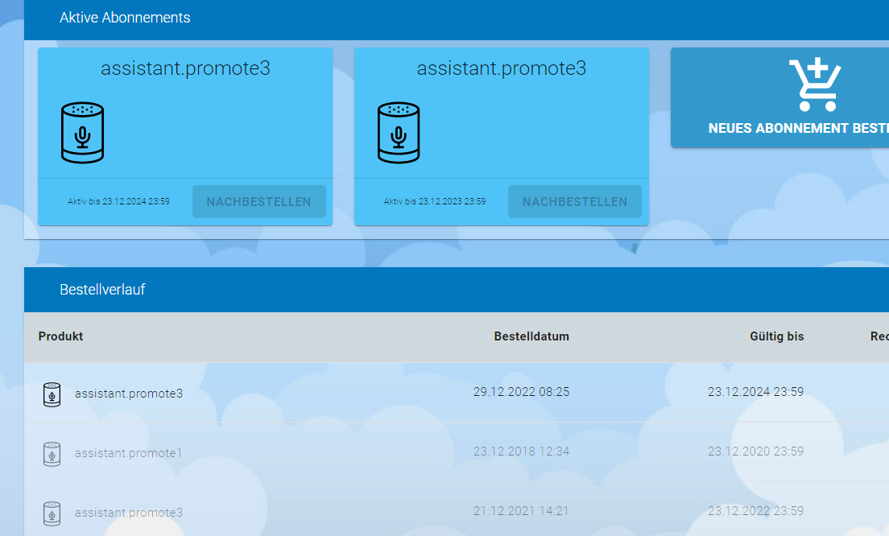Click the speaker icon in row ordered 21.12.2021
The image size is (889, 536).
tap(52, 513)
